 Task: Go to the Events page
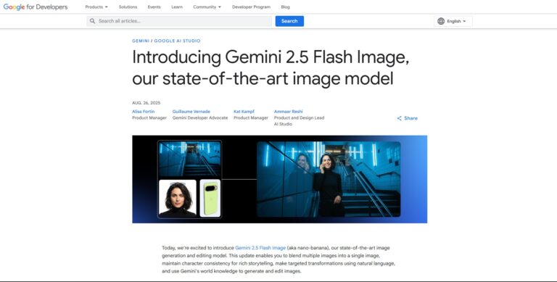point(154,7)
